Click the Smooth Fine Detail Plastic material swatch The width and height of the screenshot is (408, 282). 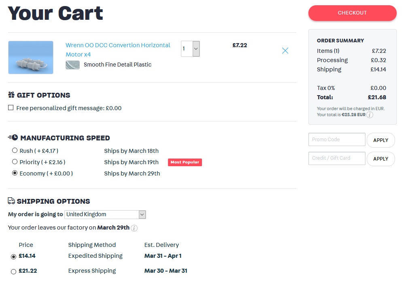(x=72, y=65)
